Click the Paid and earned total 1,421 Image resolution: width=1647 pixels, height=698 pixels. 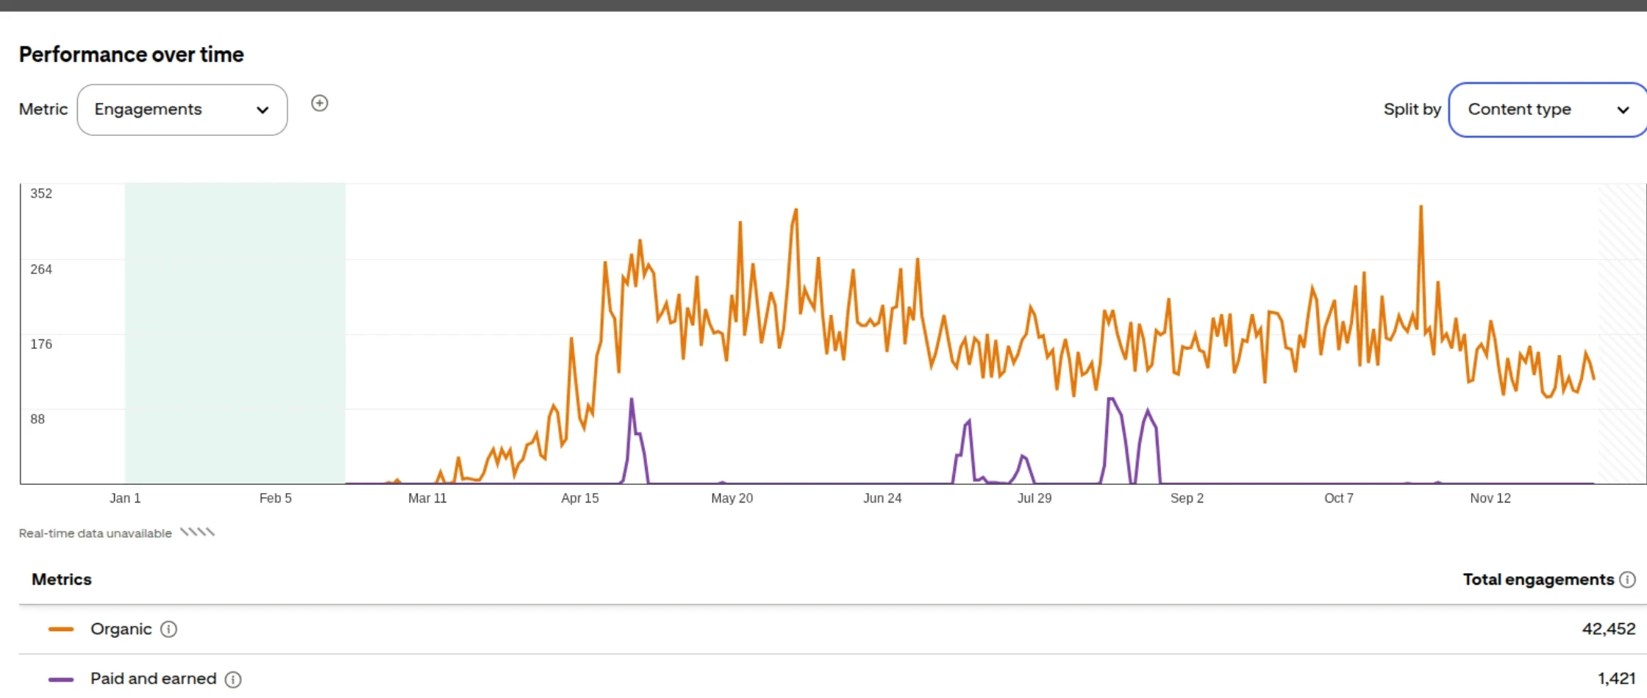pos(1616,679)
